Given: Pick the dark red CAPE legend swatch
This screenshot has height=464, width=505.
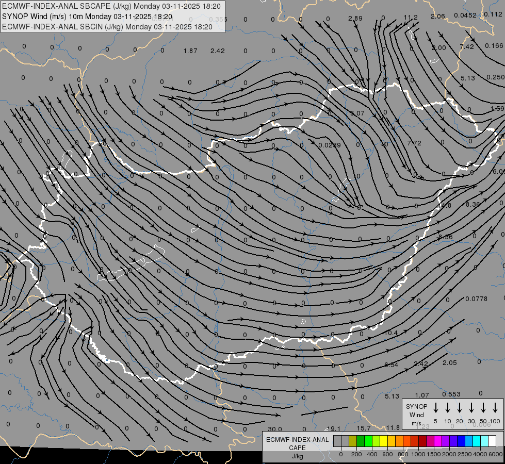Looking at the screenshot, I should [x=422, y=441].
